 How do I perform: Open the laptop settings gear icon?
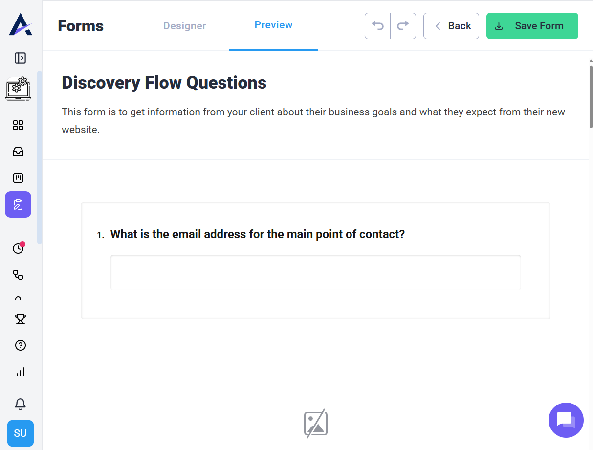[x=18, y=89]
